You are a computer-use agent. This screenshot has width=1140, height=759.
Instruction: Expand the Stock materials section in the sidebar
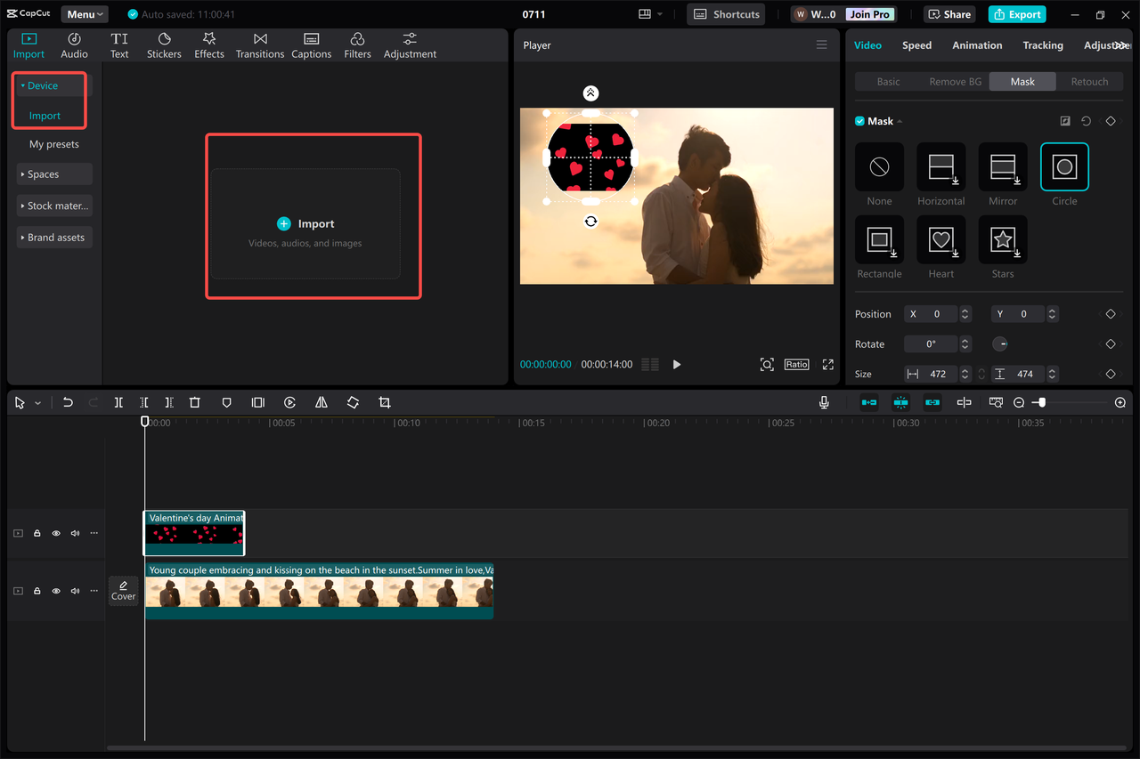pos(53,206)
